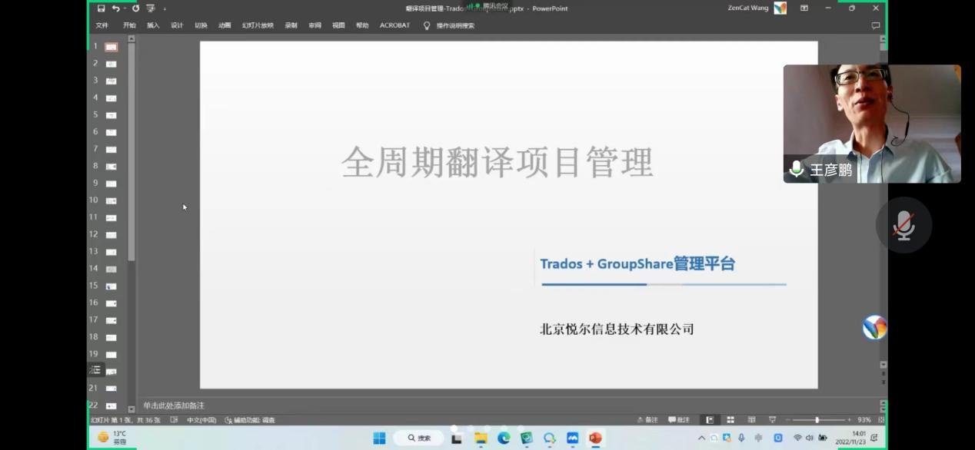Screen dimensions: 975x450
Task: Open weather widget showing 13°C
Action: [x=112, y=437]
